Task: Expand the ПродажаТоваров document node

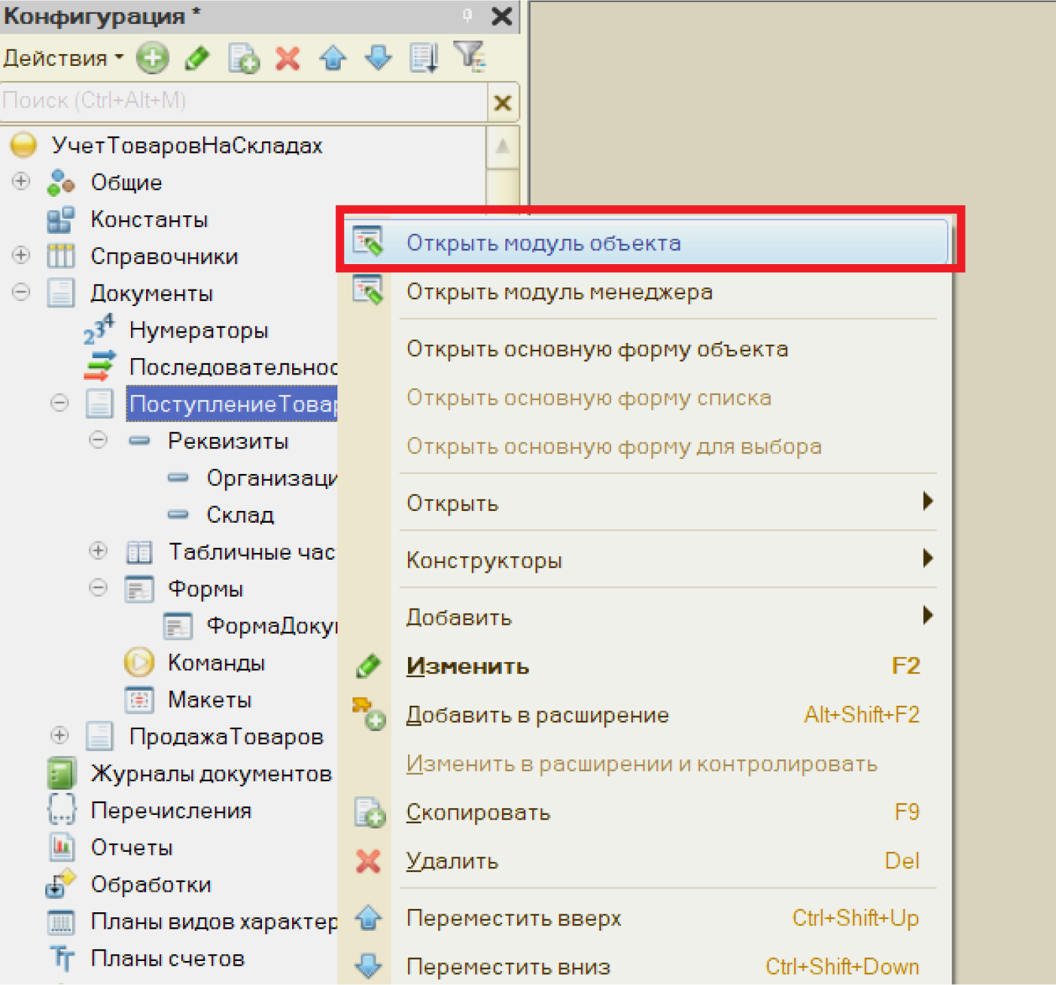Action: pyautogui.click(x=60, y=736)
